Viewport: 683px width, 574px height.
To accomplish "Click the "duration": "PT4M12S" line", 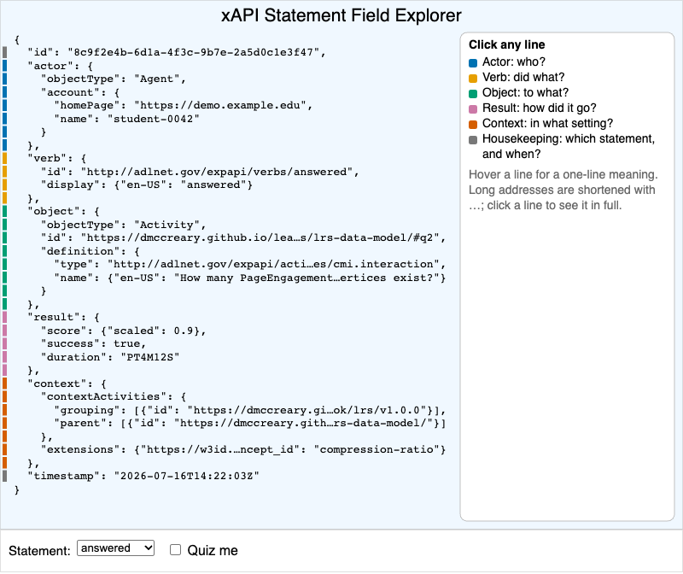I will tap(110, 357).
